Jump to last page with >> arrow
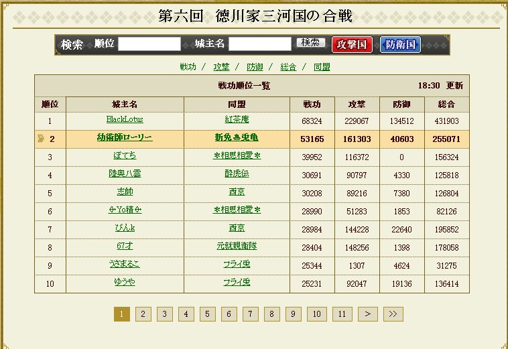Viewport: 508px width, 349px height. pyautogui.click(x=393, y=314)
